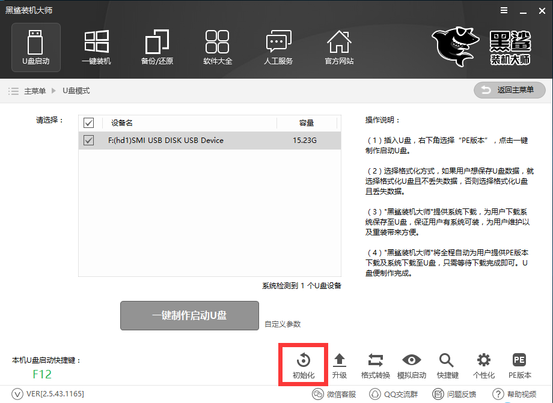
Task: Uncheck the F:(hd1)SMI USB DISK device checkbox
Action: [89, 141]
